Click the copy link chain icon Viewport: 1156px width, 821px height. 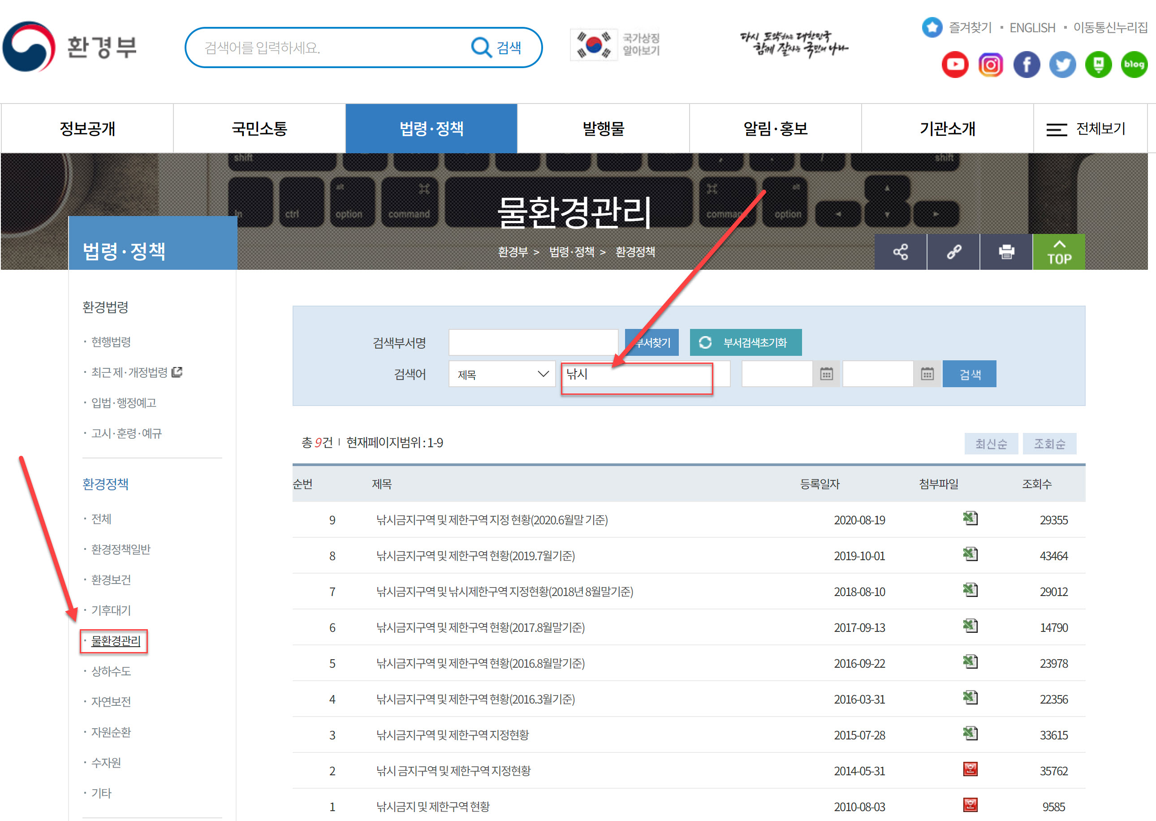[x=953, y=252]
